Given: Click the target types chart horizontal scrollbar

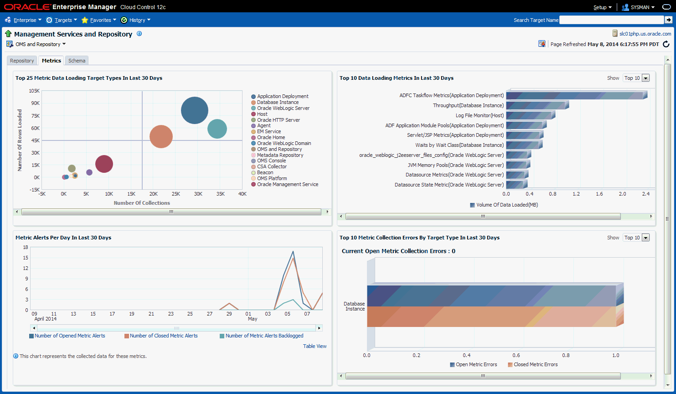Looking at the screenshot, I should tap(171, 212).
